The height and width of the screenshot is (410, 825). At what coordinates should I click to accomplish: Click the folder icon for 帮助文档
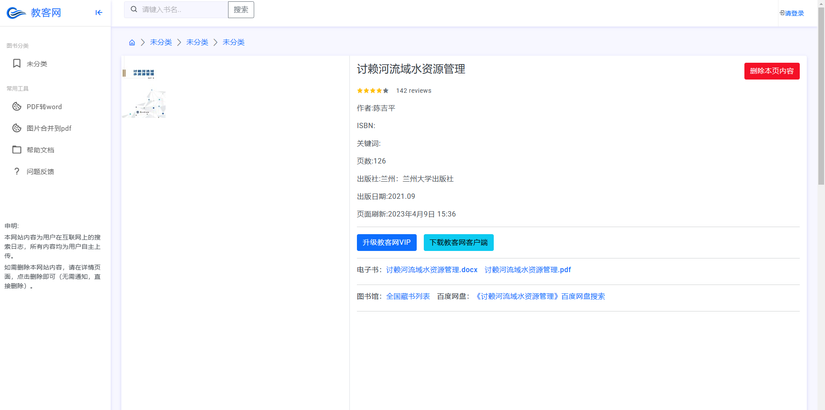17,150
